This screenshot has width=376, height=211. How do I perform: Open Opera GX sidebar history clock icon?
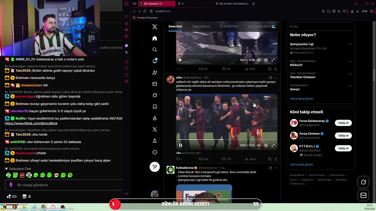(x=126, y=68)
